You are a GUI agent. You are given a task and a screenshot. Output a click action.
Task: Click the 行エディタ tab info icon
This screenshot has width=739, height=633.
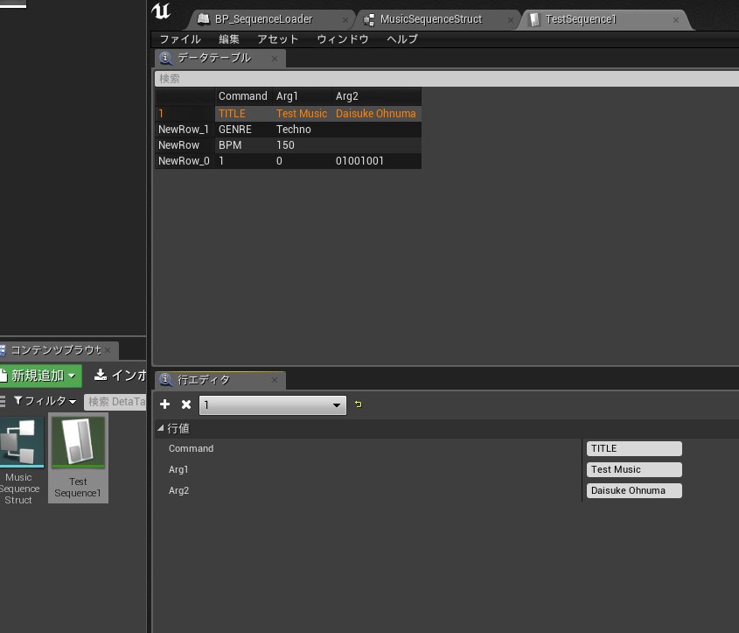pyautogui.click(x=165, y=379)
